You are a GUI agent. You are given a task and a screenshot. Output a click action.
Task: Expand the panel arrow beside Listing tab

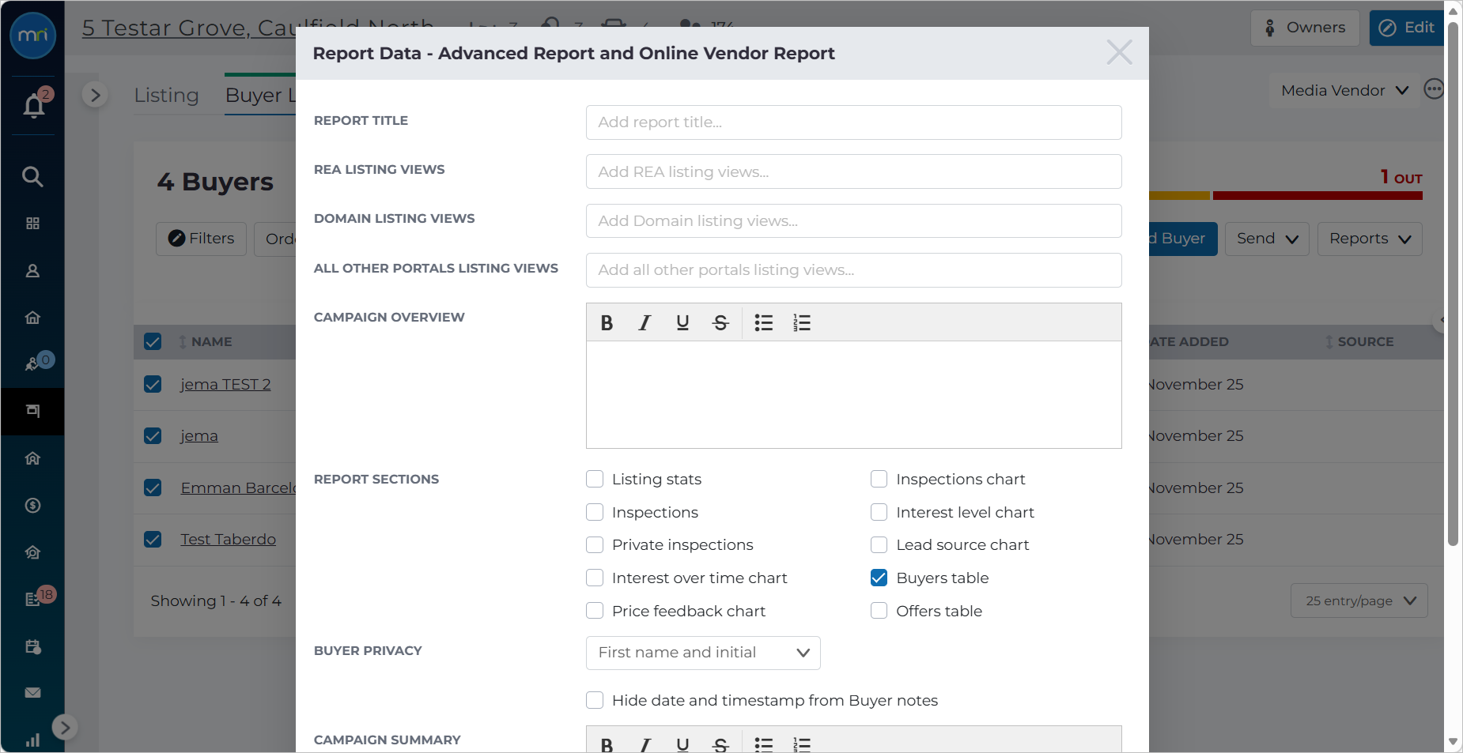click(95, 95)
